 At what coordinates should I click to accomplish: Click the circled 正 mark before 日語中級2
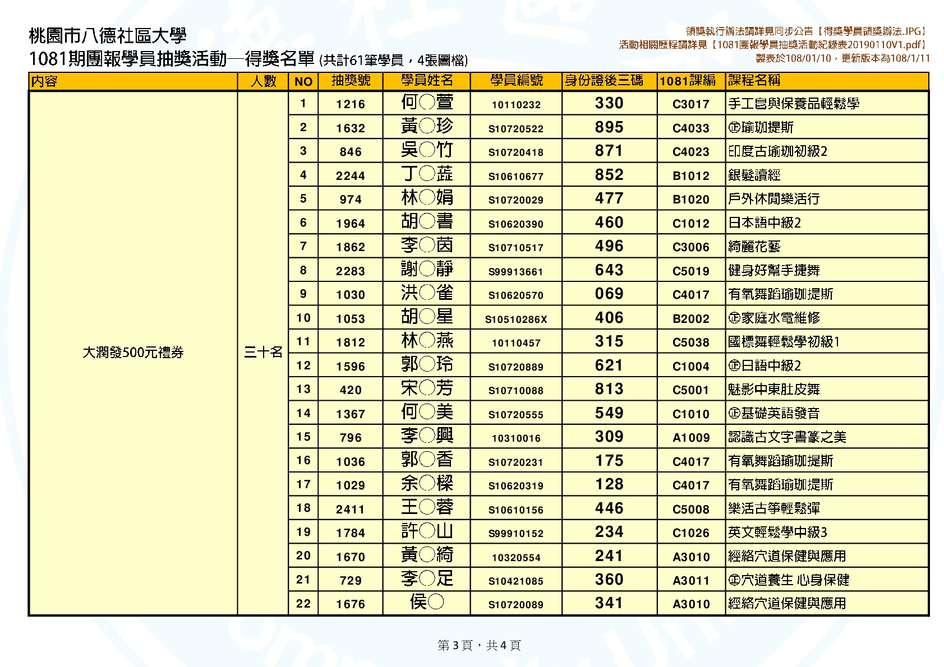click(x=734, y=366)
